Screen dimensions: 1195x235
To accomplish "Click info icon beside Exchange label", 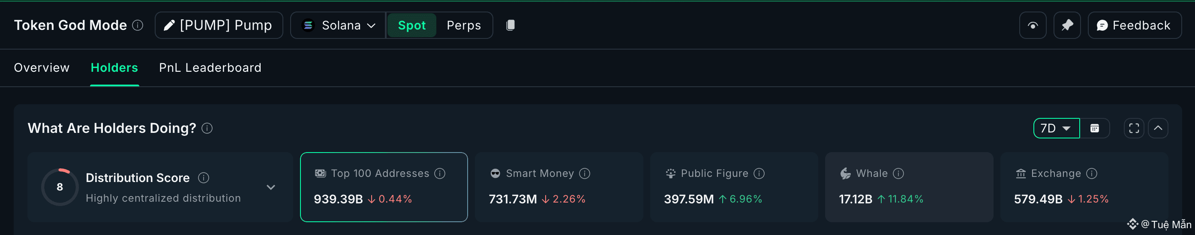I will pos(1092,173).
